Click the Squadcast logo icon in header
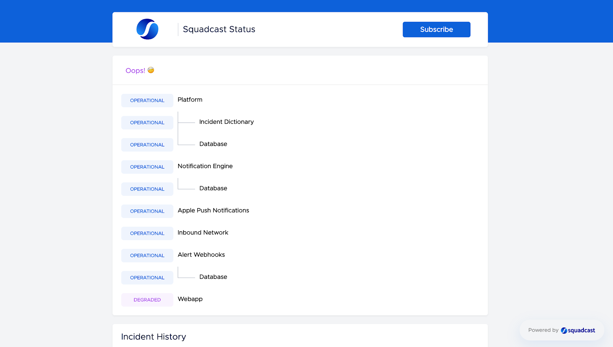The width and height of the screenshot is (613, 347). click(148, 29)
